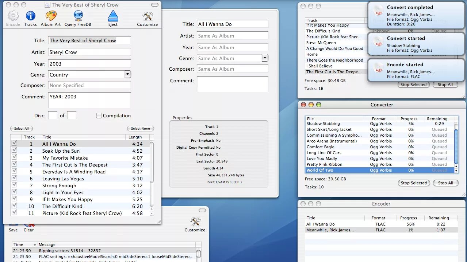
Task: Click the Time column sort arrow in log
Action: [x=35, y=245]
